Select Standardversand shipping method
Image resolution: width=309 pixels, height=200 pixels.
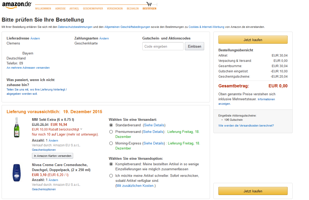click(111, 125)
